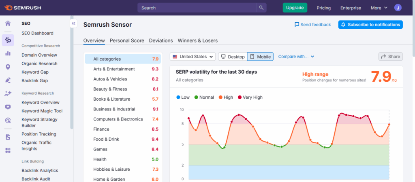Image resolution: width=415 pixels, height=182 pixels.
Task: Open the apps grid sidebar icon
Action: [x=8, y=150]
